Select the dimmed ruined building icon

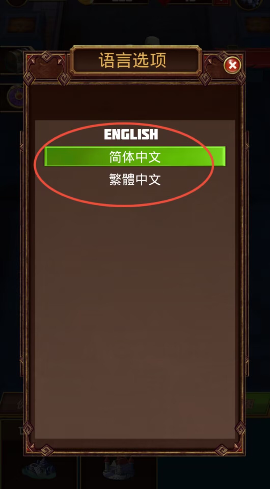click(x=39, y=468)
